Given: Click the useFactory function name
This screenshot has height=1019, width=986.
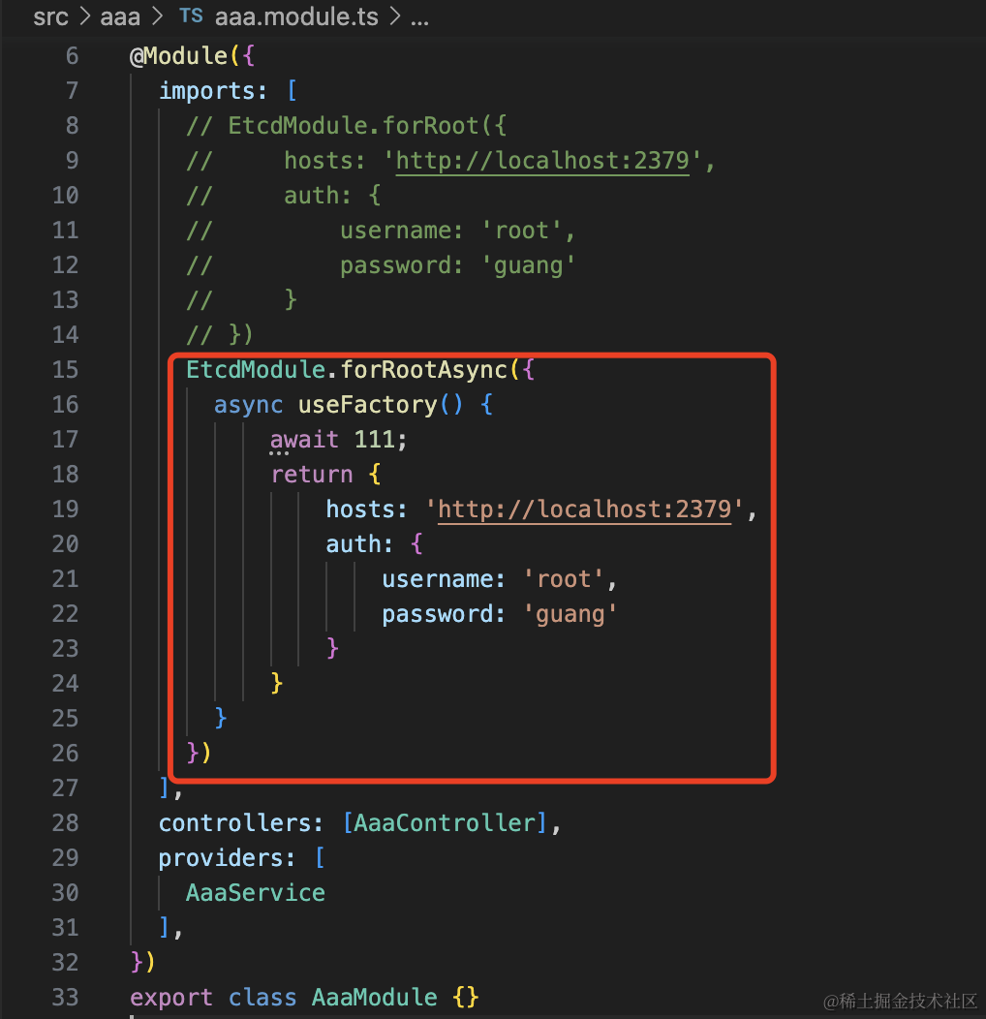Looking at the screenshot, I should coord(367,404).
